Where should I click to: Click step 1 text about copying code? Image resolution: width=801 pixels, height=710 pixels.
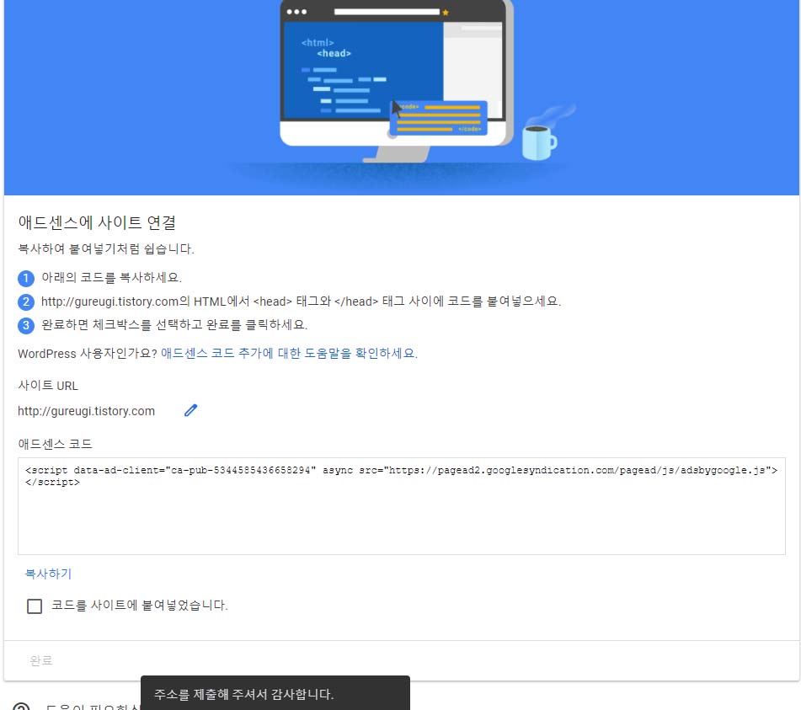[111, 277]
